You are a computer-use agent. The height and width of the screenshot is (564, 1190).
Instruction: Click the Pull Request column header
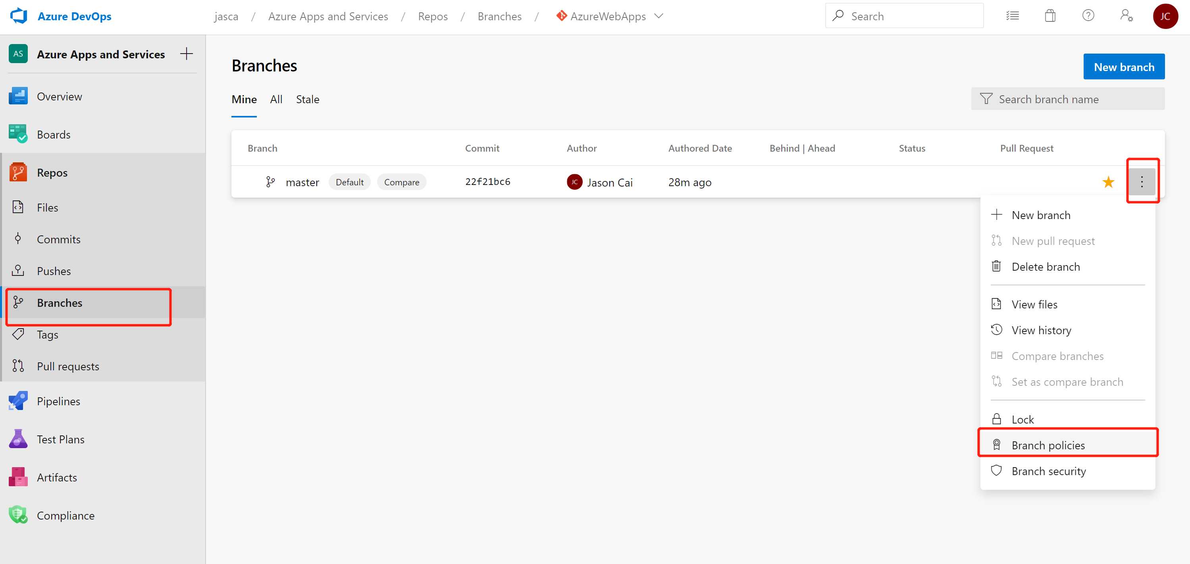(x=1026, y=148)
